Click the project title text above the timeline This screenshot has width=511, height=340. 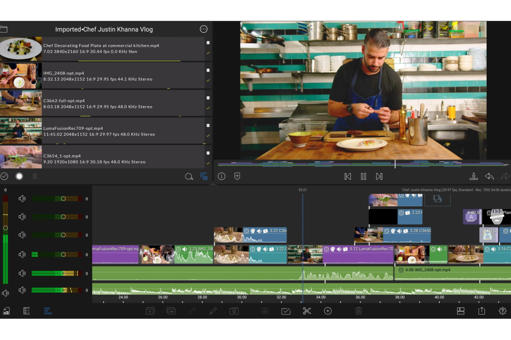pos(456,190)
